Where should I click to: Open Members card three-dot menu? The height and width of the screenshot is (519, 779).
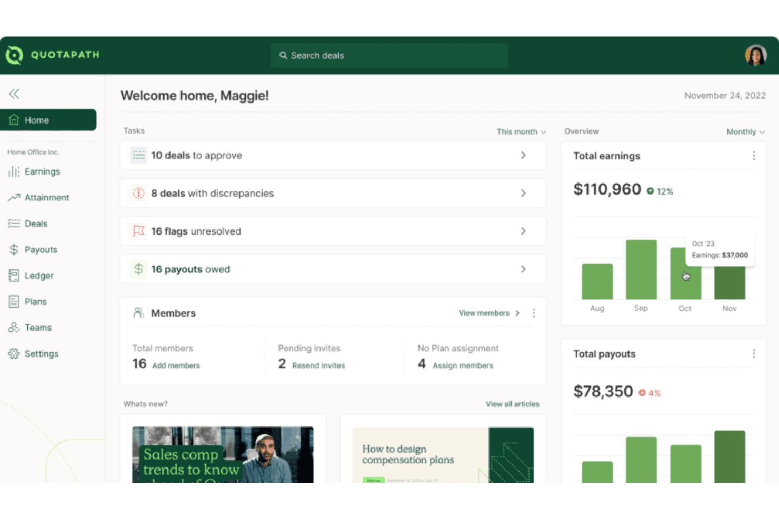click(x=534, y=313)
